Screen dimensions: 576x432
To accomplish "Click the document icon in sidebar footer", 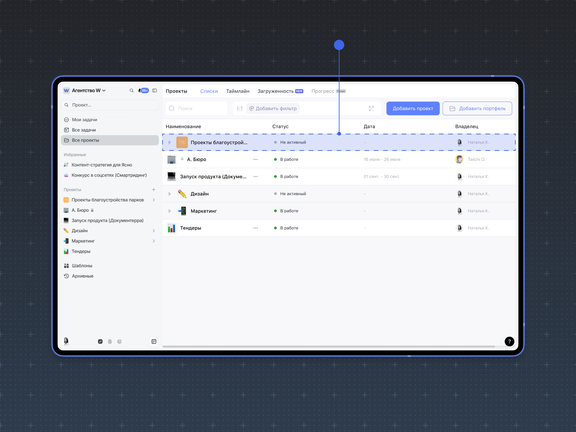I will 110,341.
